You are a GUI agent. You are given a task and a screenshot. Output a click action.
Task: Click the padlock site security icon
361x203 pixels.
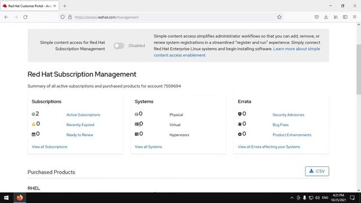click(x=70, y=17)
